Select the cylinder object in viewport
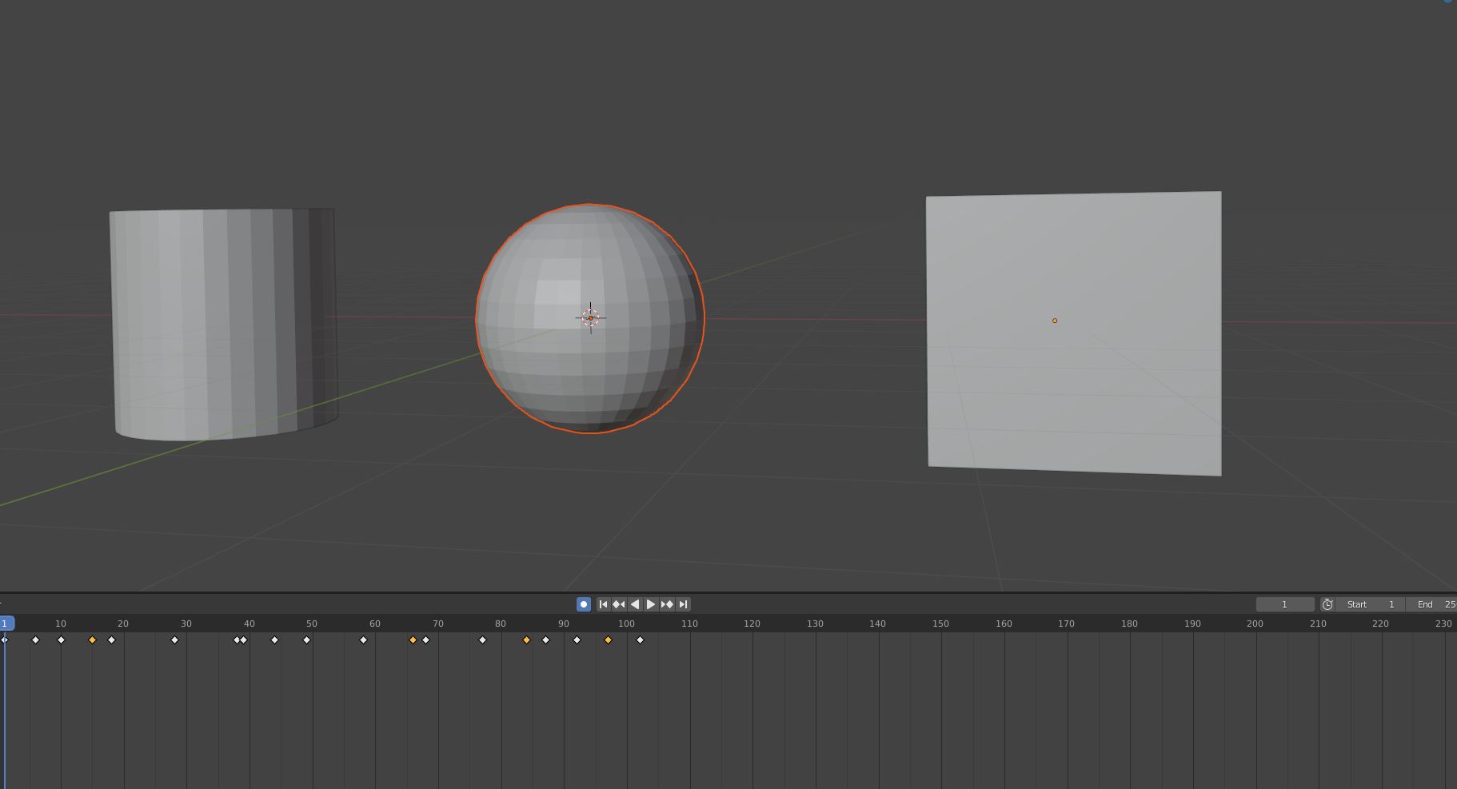Viewport: 1457px width, 789px height. tap(223, 324)
